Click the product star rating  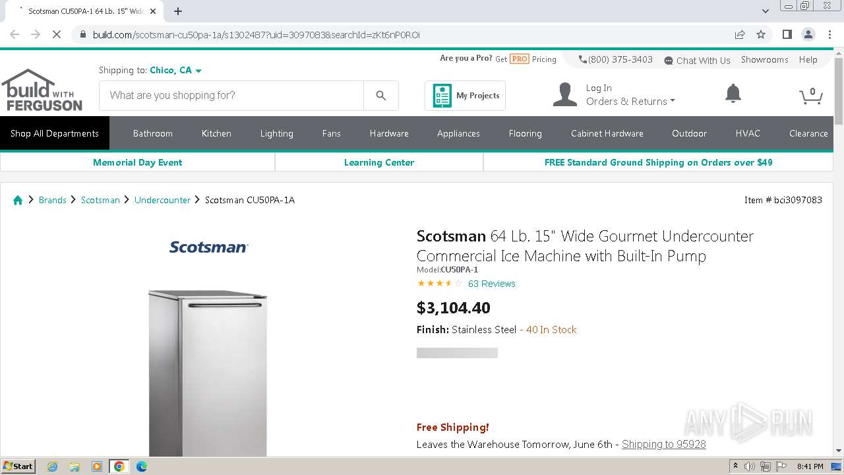tap(440, 284)
